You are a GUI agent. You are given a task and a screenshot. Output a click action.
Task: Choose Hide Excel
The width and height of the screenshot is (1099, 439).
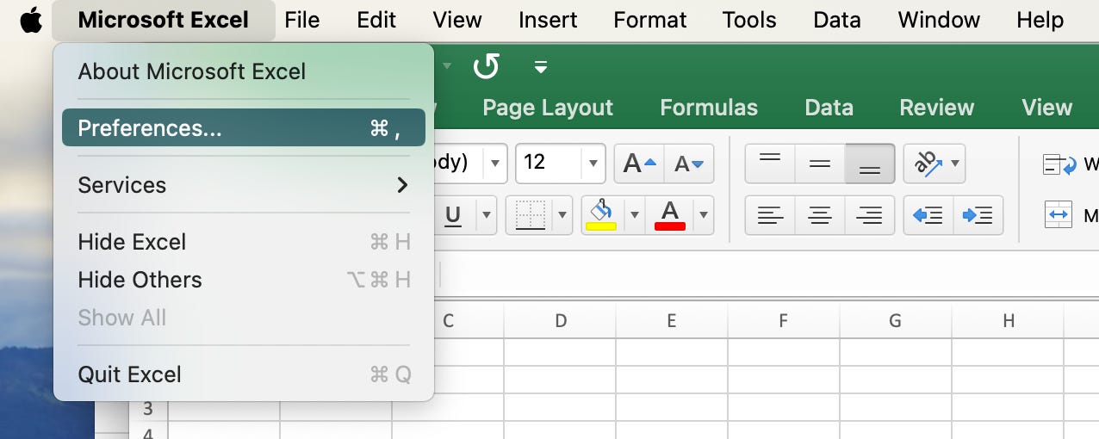point(244,242)
